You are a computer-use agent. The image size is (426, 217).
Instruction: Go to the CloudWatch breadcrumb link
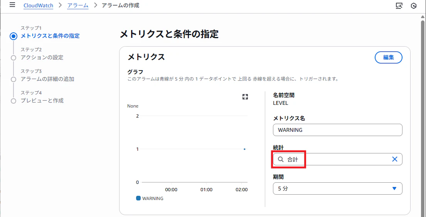[38, 5]
